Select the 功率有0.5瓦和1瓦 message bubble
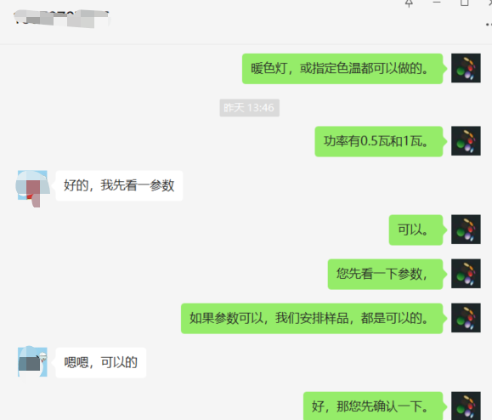This screenshot has width=492, height=420. click(x=379, y=142)
